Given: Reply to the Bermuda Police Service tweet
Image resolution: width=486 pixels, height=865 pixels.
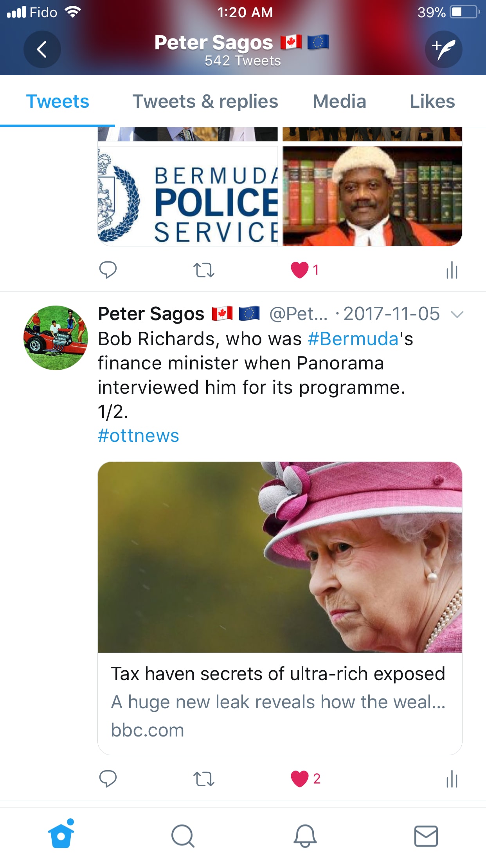Looking at the screenshot, I should pyautogui.click(x=108, y=270).
